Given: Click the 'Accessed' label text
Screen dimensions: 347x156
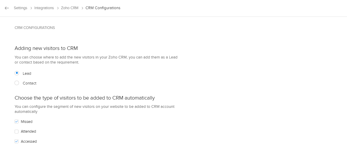Looking at the screenshot, I should click(x=29, y=142).
